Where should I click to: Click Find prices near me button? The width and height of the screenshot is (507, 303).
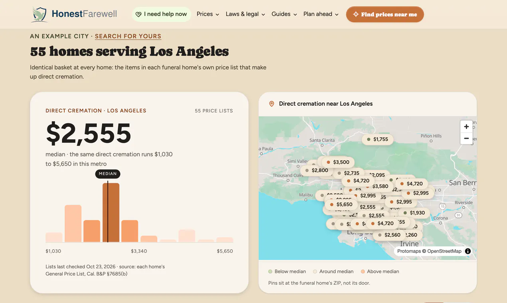coord(385,14)
